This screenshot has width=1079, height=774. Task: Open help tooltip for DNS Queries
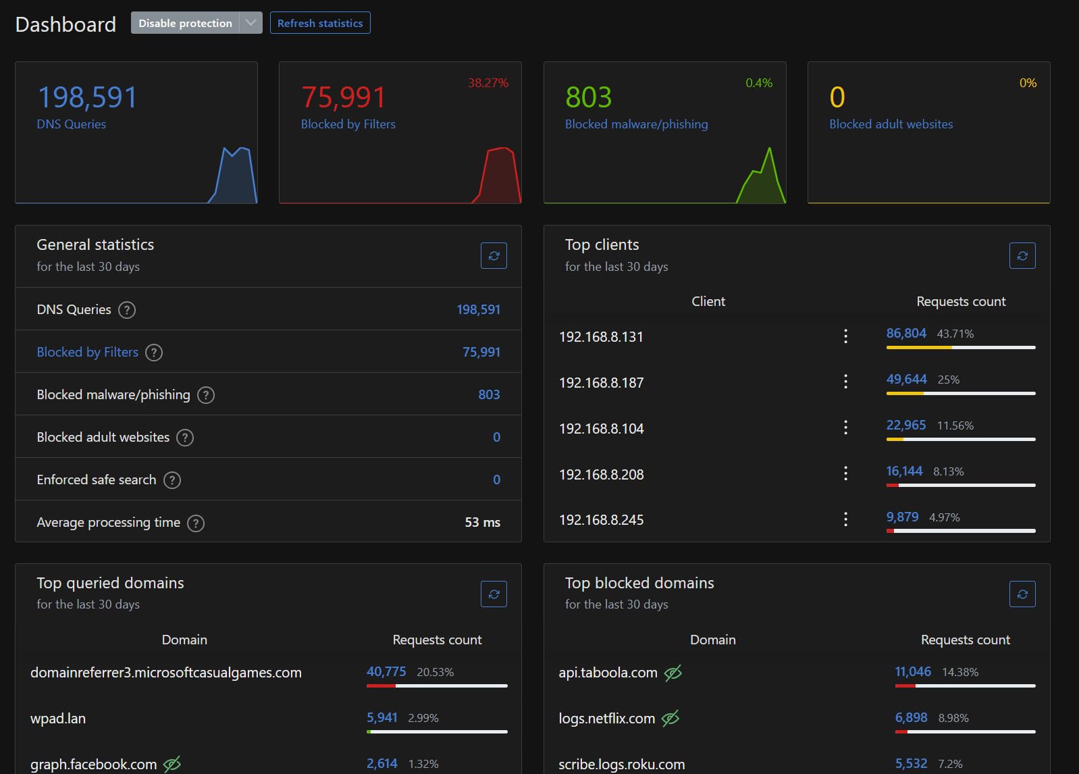pos(127,310)
